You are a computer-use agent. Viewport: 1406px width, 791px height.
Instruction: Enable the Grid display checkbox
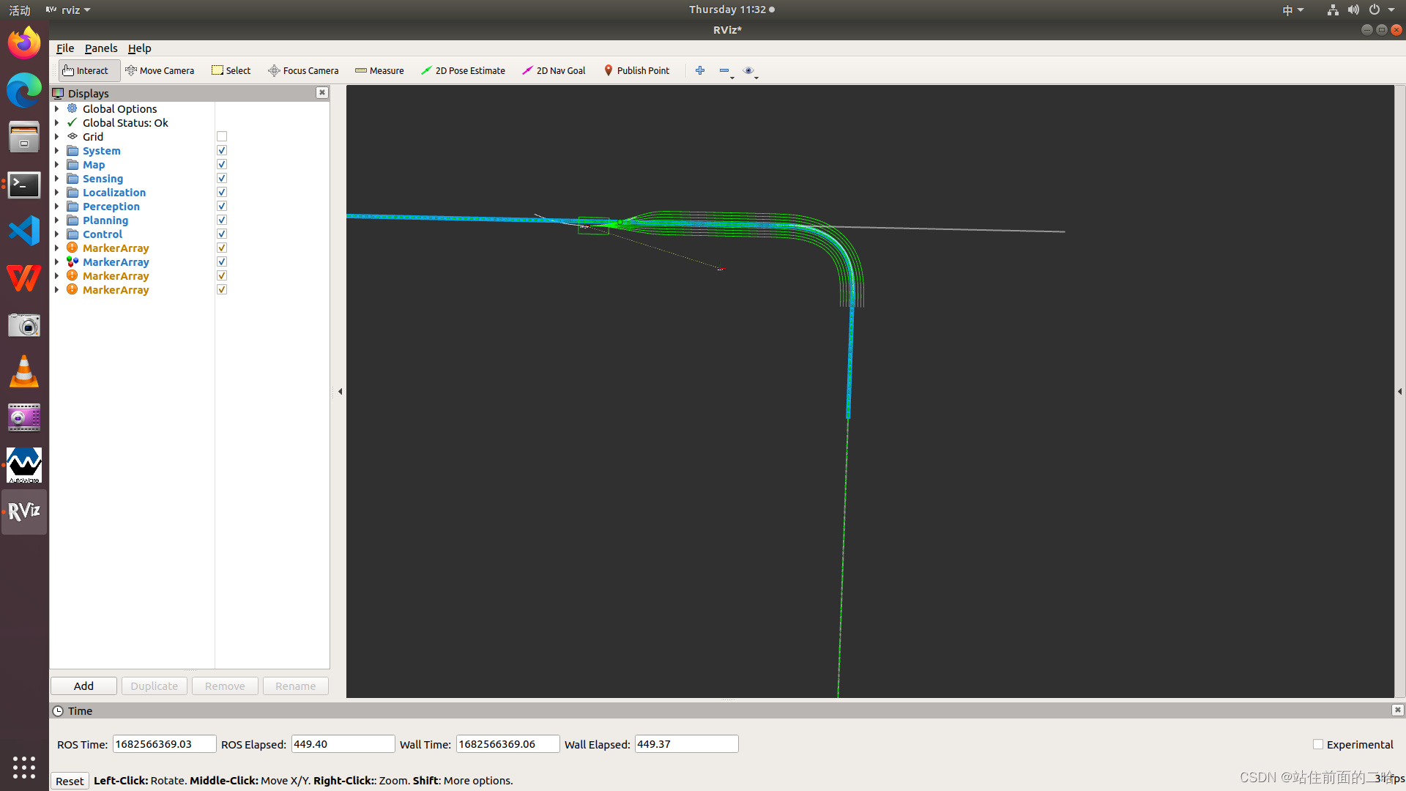(x=222, y=137)
